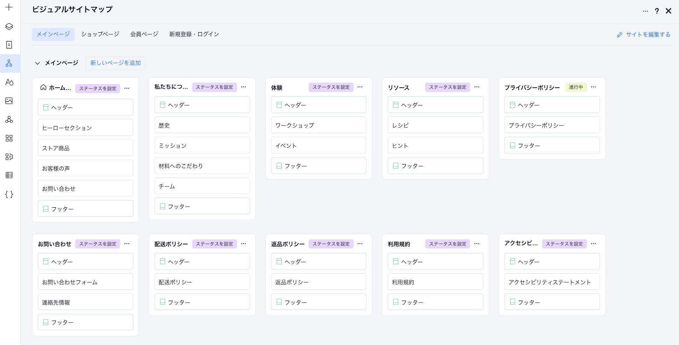Screen dimensions: 679x345
Task: Select the お客様の声 section
Action: (85, 168)
